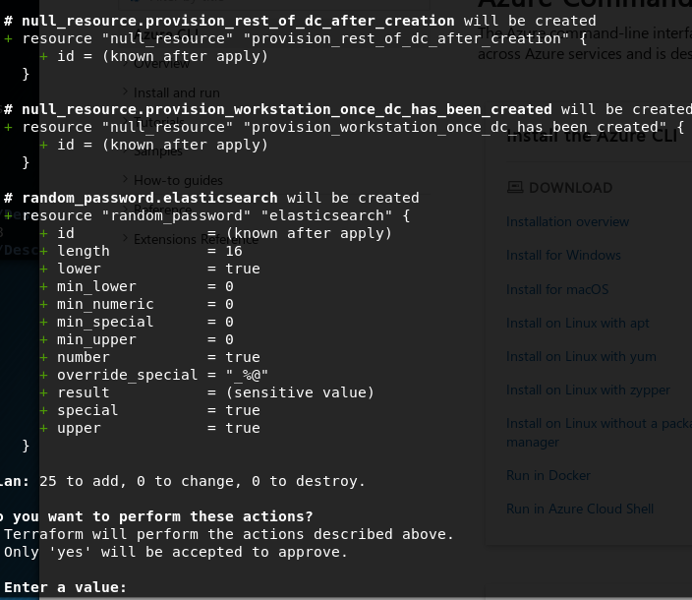692x600 pixels.
Task: Expand the How-to guides section arrow
Action: [126, 180]
